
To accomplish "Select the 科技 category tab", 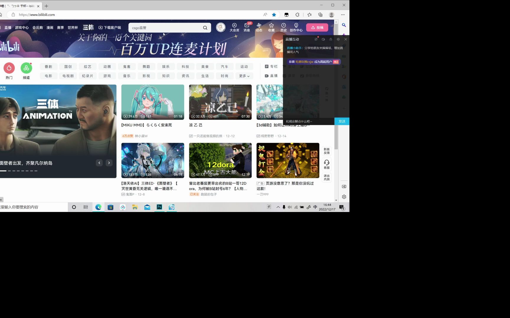I will [x=185, y=67].
